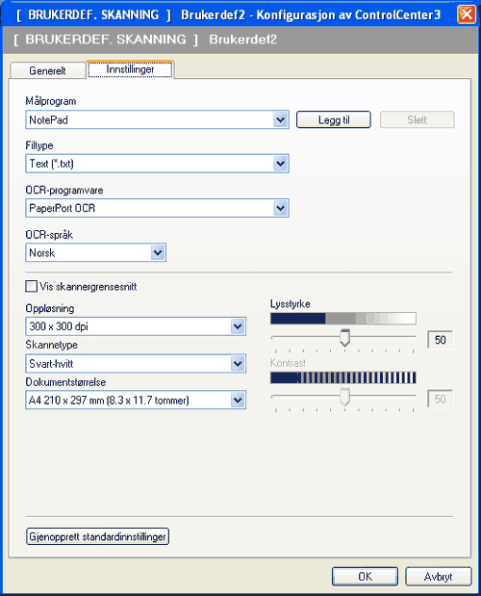The image size is (481, 596).
Task: Open the Dokumentstørrelse dropdown showing A4
Action: coord(136,400)
